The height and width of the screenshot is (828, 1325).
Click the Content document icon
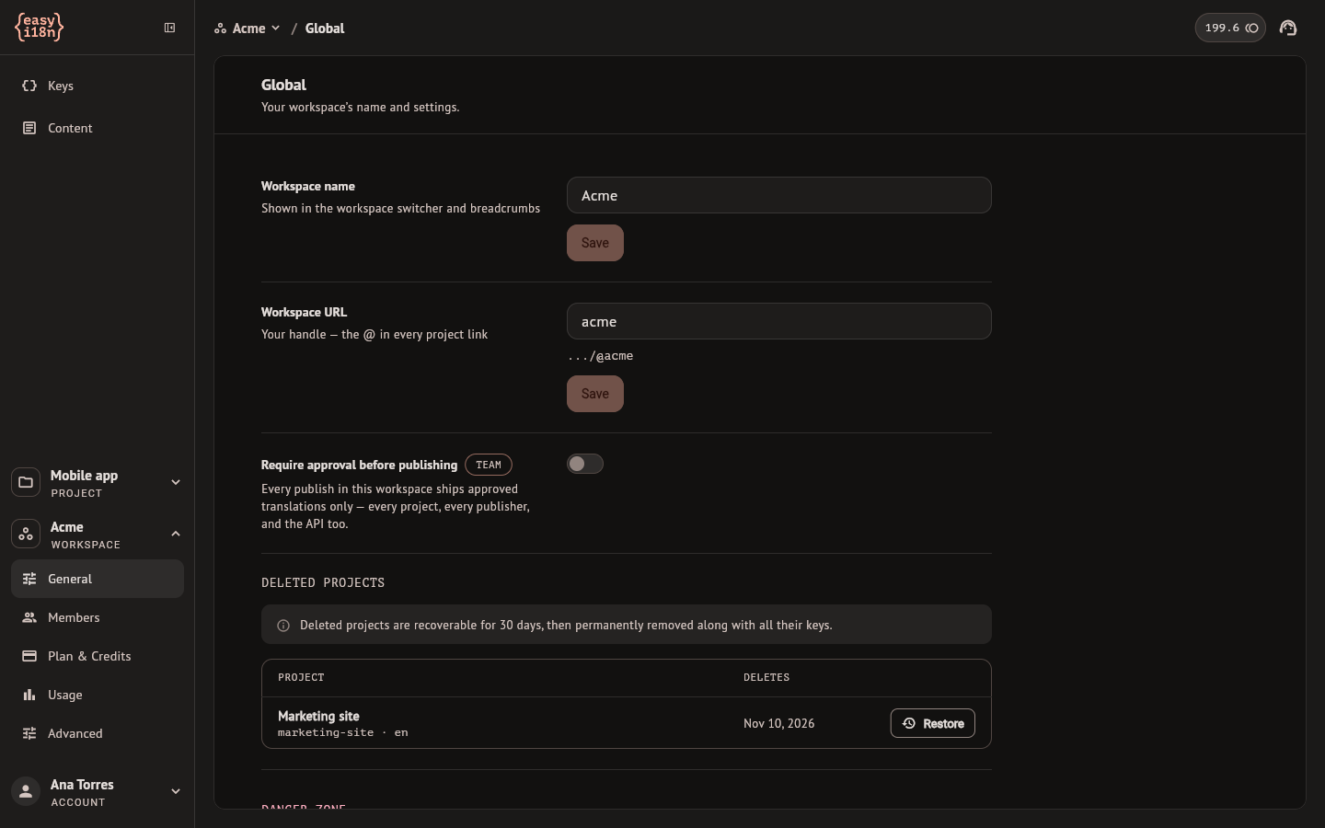coord(29,128)
